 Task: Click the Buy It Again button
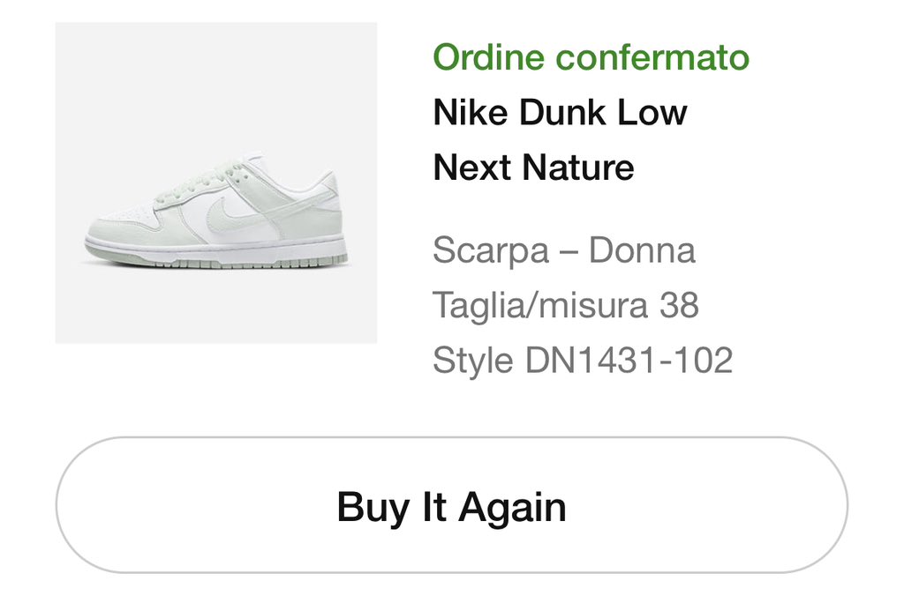[451, 505]
